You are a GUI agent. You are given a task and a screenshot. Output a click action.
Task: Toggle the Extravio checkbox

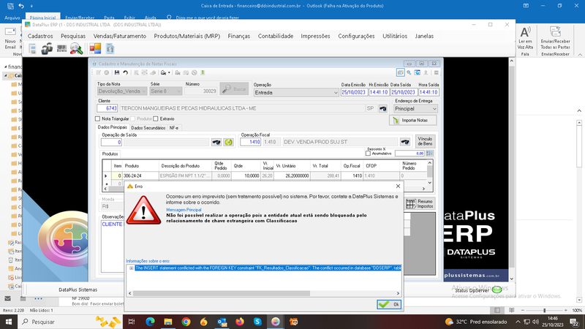click(x=156, y=118)
